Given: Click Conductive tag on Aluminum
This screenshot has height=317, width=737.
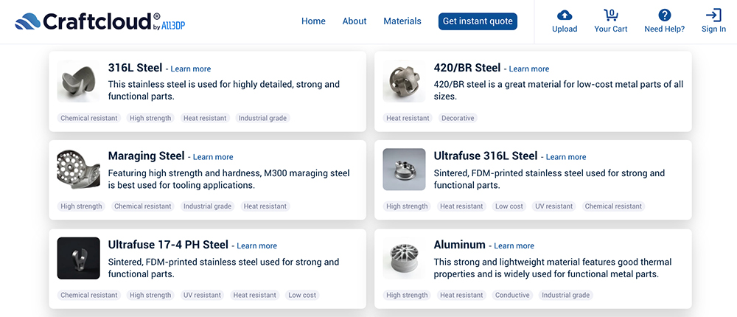Looking at the screenshot, I should click(512, 296).
